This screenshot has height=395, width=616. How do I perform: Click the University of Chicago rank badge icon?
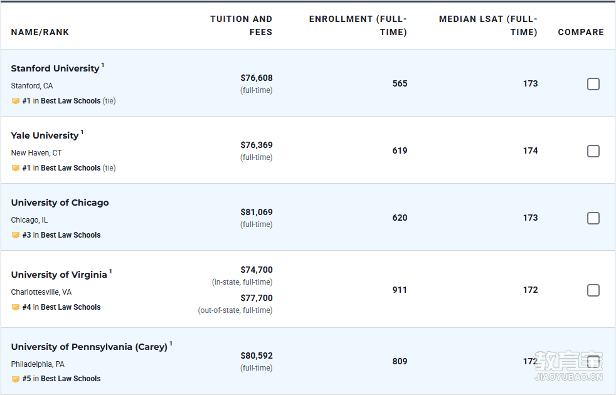pos(16,235)
